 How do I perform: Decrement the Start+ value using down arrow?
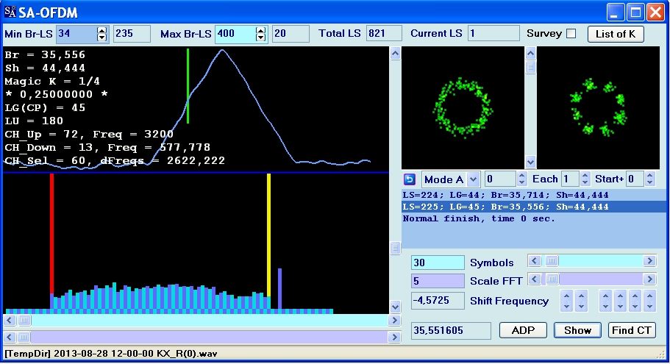[650, 182]
